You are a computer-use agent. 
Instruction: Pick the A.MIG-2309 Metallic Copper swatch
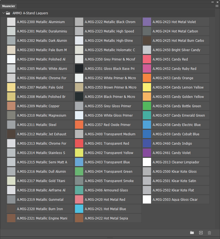click(11, 106)
